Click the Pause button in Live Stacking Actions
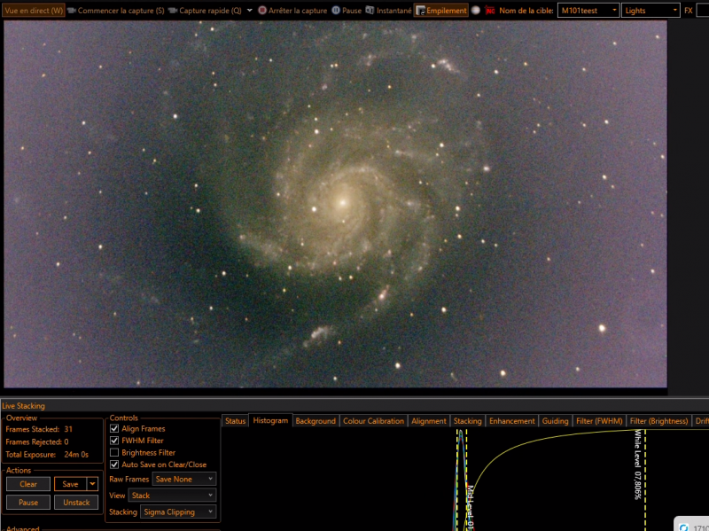709x531 pixels. pyautogui.click(x=28, y=502)
